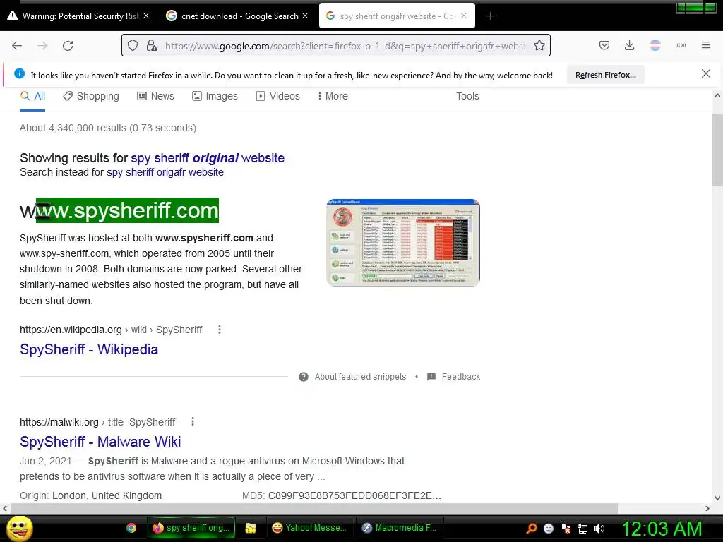Click the vertical scrollbar thumb
This screenshot has height=542, width=723.
(x=717, y=150)
